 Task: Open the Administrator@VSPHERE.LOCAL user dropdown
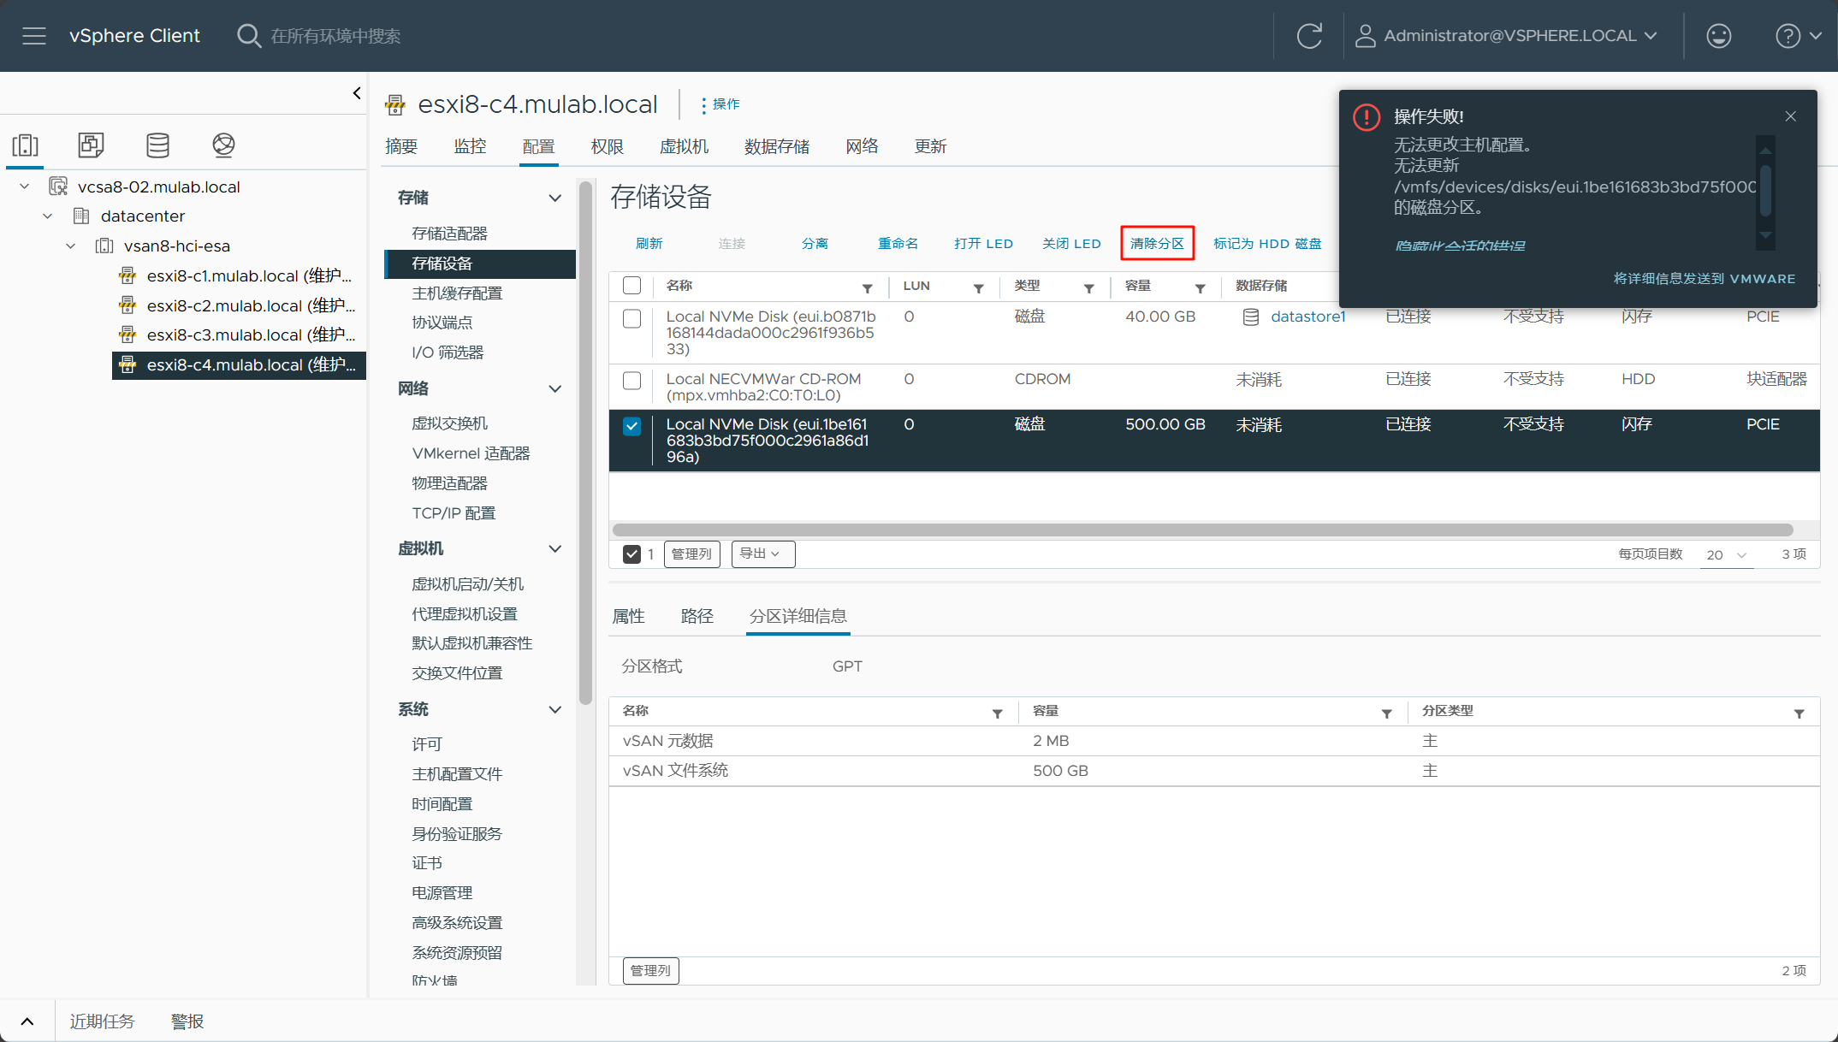(1507, 36)
